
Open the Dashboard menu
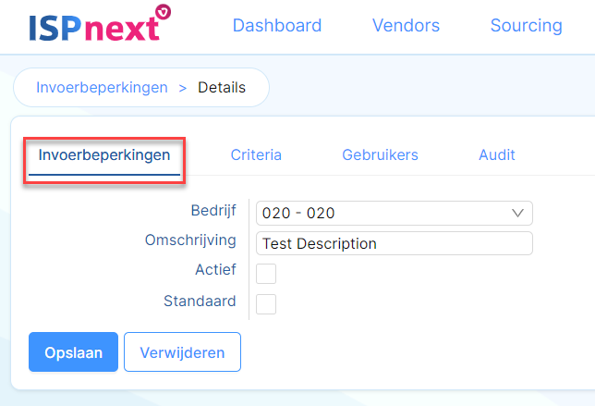point(277,26)
